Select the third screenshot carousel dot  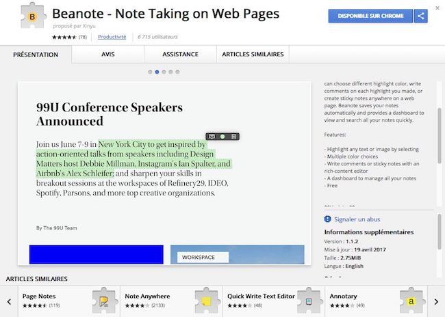tap(164, 71)
